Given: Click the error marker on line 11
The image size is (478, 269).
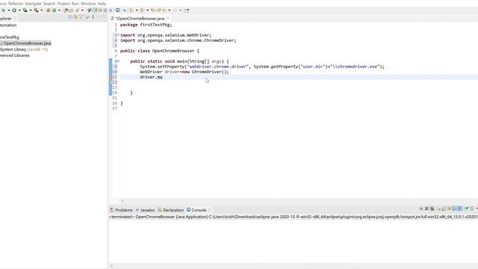Looking at the screenshot, I should (111, 77).
